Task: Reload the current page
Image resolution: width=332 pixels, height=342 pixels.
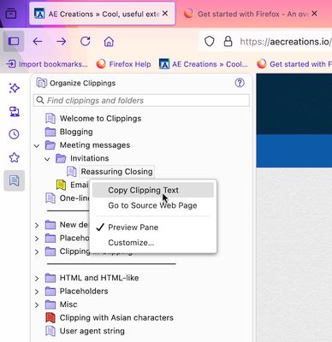Action: point(86,42)
